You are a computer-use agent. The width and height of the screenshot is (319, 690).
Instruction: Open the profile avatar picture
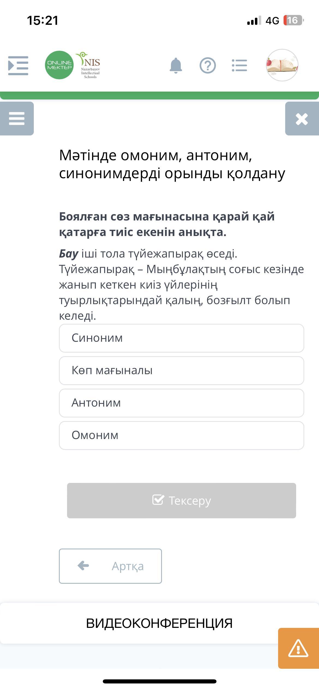[282, 65]
